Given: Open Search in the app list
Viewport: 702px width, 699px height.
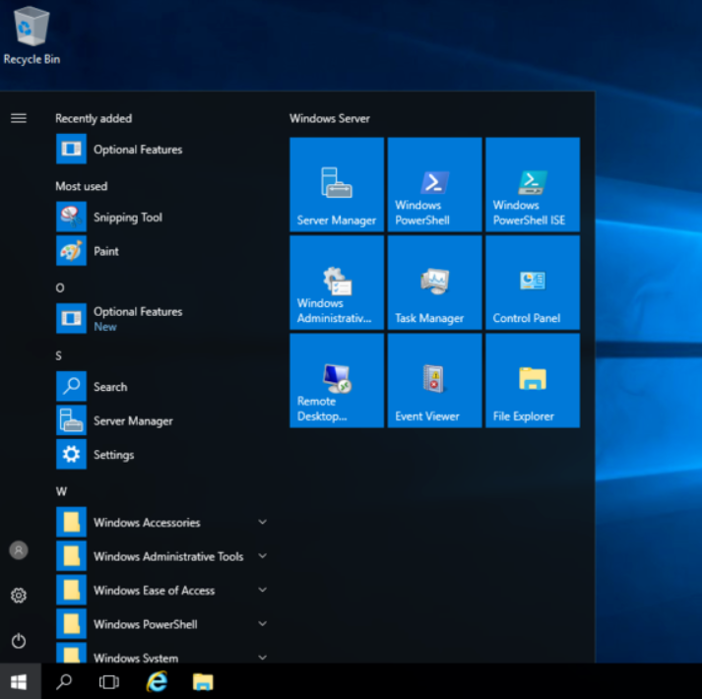Looking at the screenshot, I should 161,387.
